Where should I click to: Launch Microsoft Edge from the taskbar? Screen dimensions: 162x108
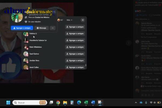coord(79,103)
